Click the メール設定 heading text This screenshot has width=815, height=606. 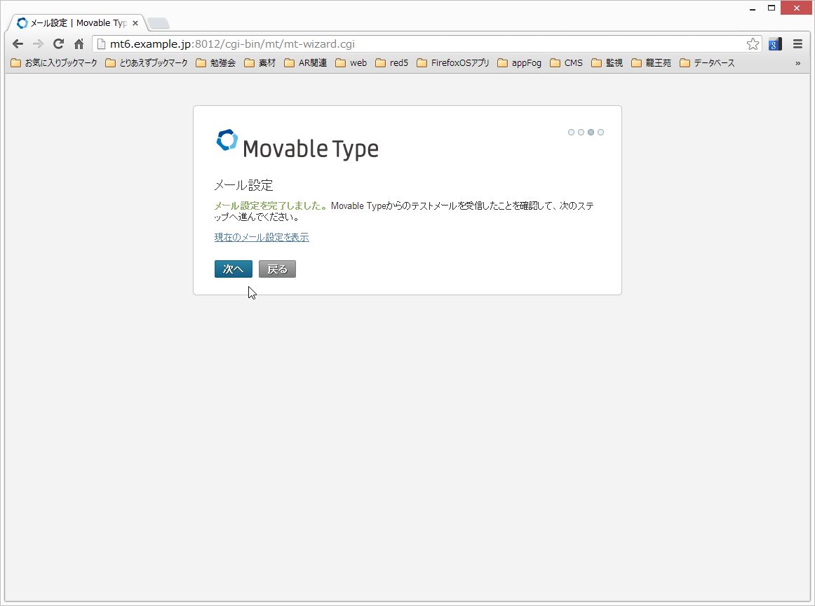coord(244,186)
